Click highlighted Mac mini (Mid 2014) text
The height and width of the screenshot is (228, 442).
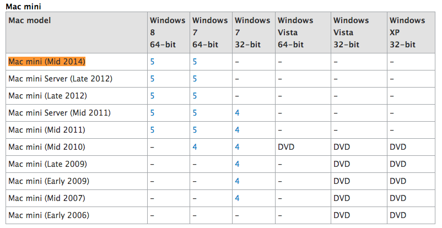click(x=47, y=62)
